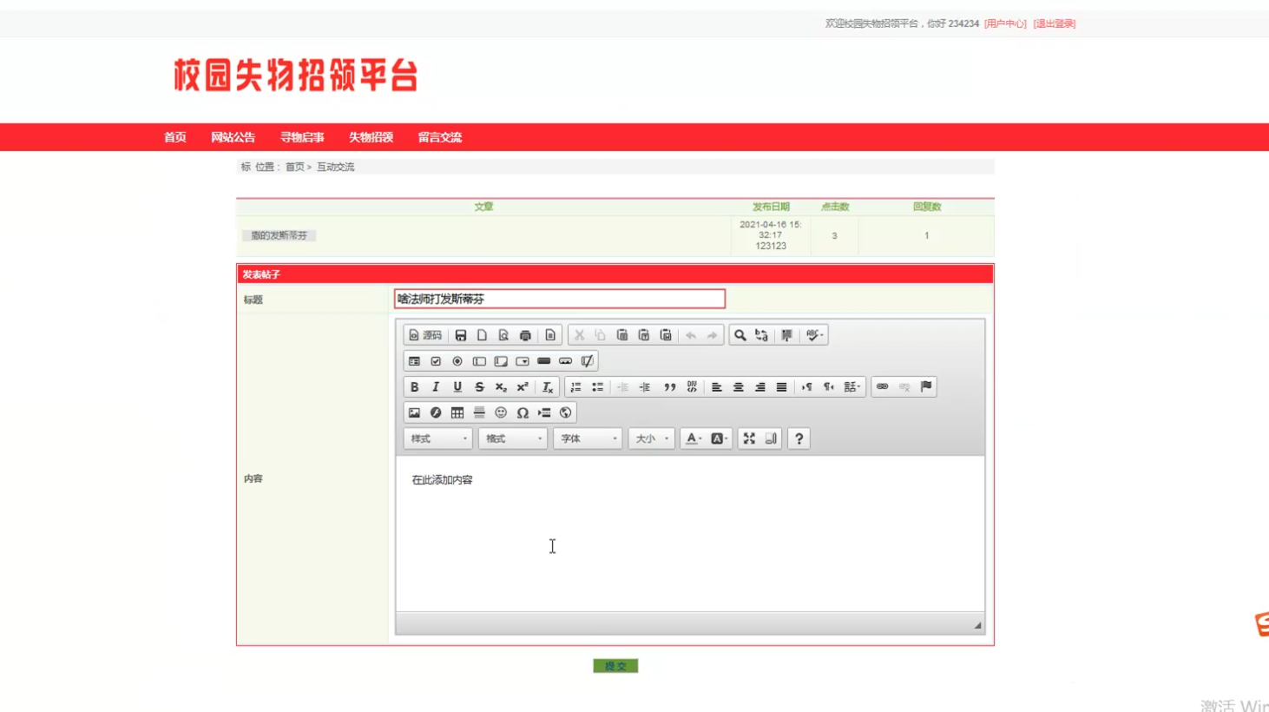Open the Find magnifier tool
1269x712 pixels.
click(x=740, y=335)
